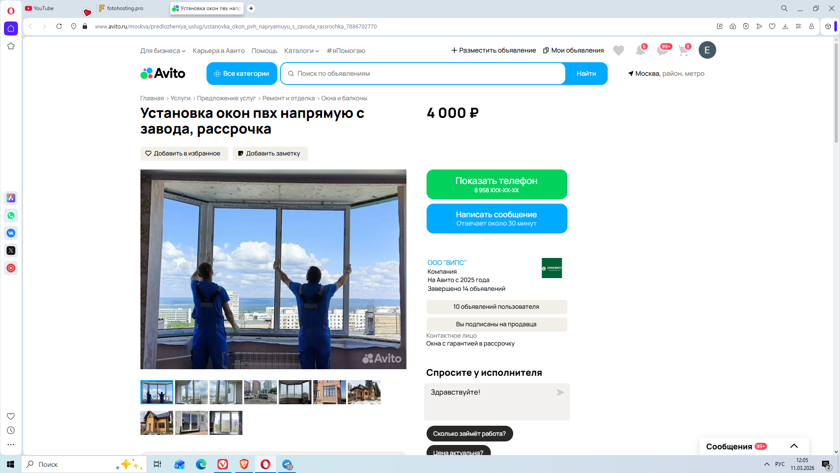
Task: Click the page vertical scrollbar
Action: coord(836,92)
